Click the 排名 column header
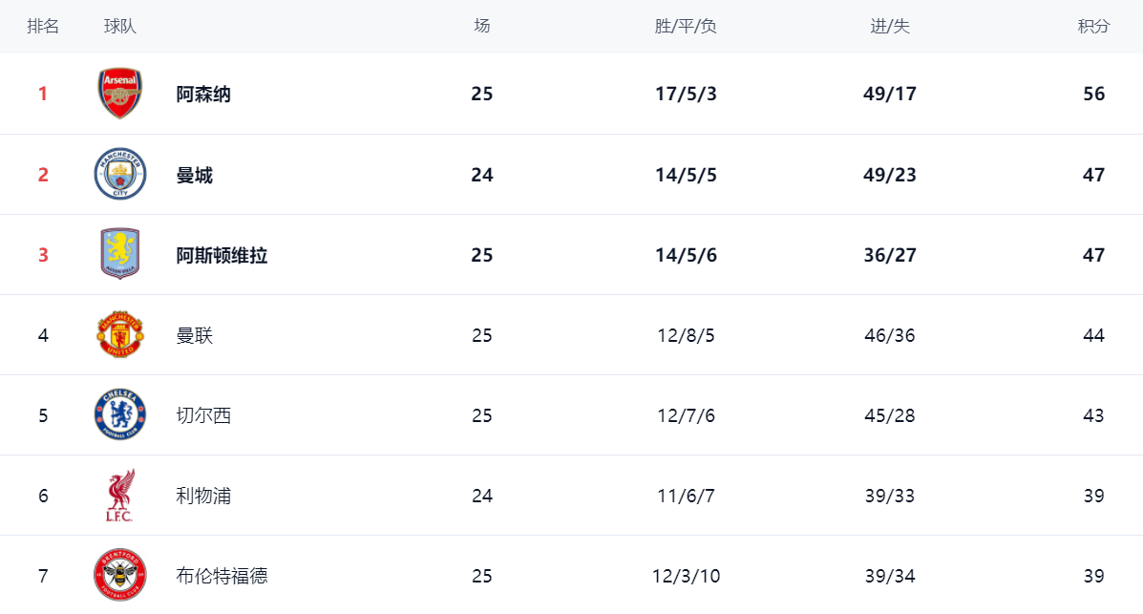The width and height of the screenshot is (1143, 614). click(x=43, y=27)
